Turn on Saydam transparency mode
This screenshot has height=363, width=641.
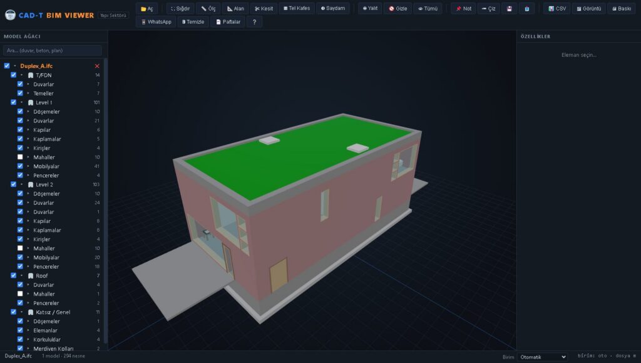pyautogui.click(x=333, y=9)
